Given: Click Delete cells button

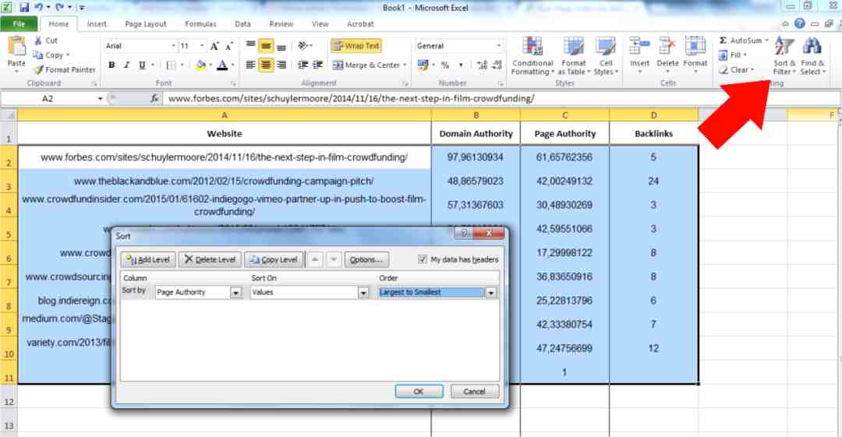Looking at the screenshot, I should click(667, 55).
